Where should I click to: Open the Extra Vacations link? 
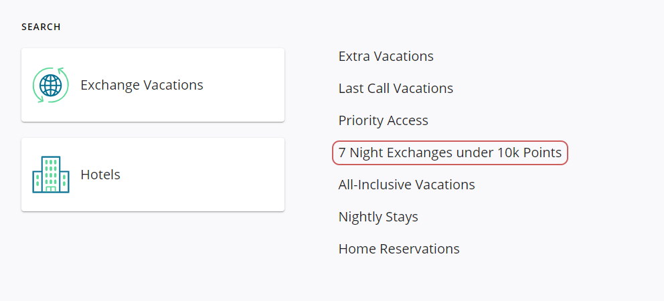(x=386, y=56)
